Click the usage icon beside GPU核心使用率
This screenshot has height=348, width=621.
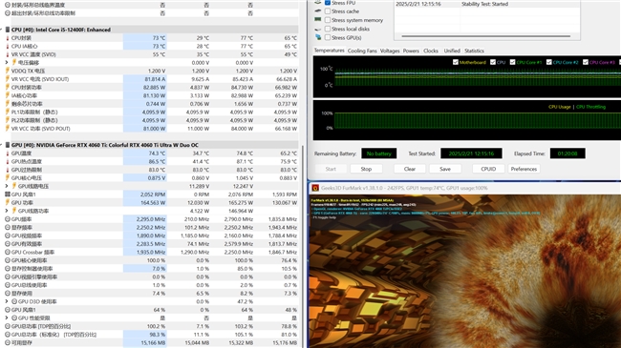(7, 260)
